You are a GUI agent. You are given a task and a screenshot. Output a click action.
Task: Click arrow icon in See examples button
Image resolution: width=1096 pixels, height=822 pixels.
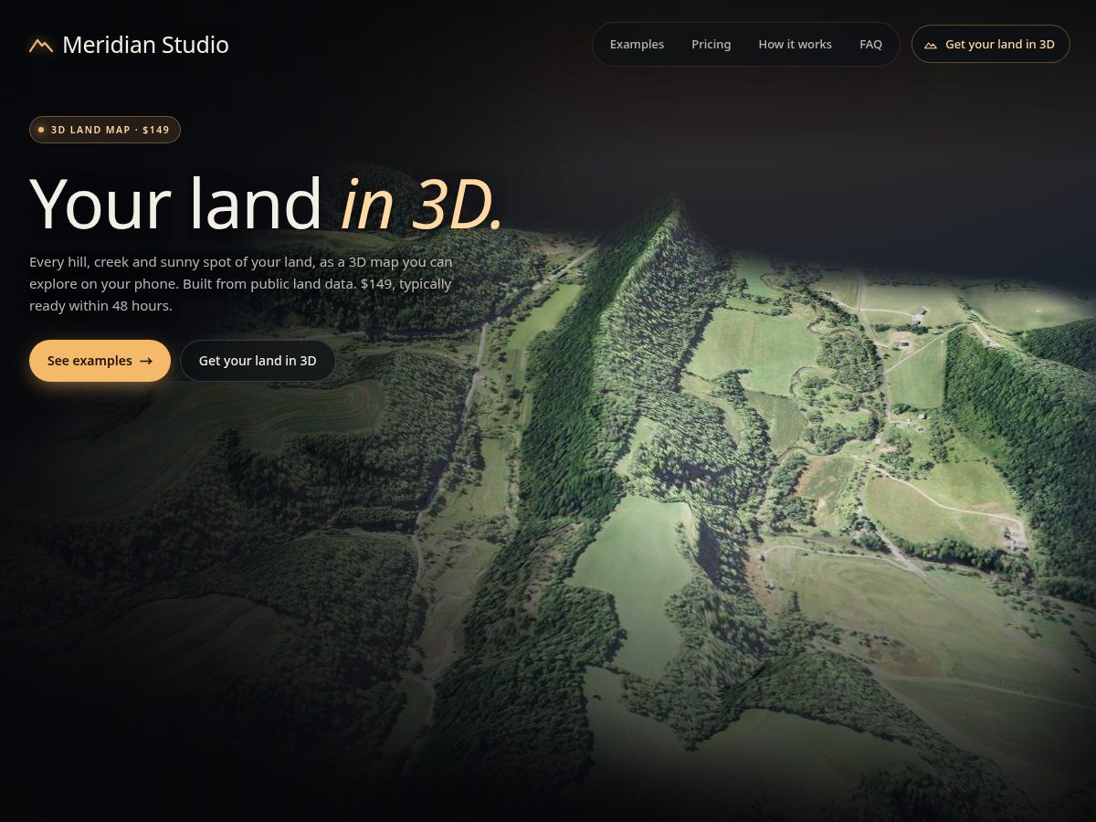click(x=146, y=361)
